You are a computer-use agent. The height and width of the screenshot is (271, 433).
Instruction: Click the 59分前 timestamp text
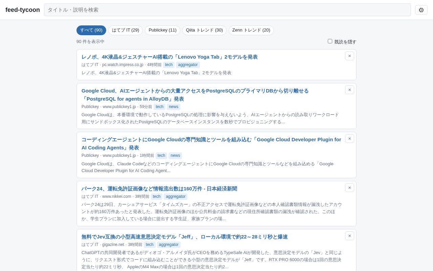point(146,107)
